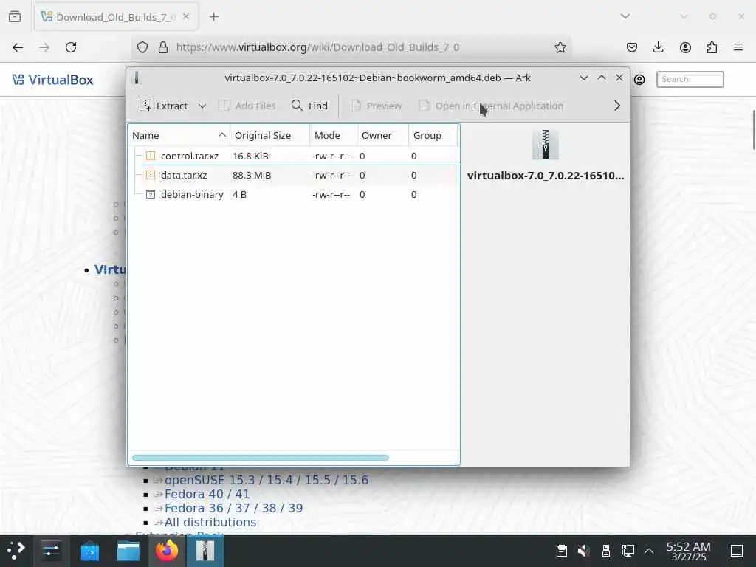Image resolution: width=756 pixels, height=567 pixels.
Task: Open Save to Pocket icon
Action: [632, 47]
